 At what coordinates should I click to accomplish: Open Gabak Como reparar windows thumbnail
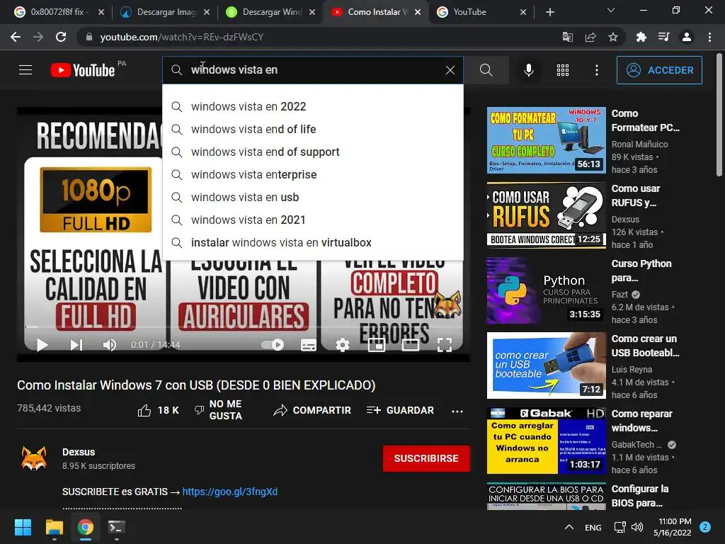[x=546, y=441]
